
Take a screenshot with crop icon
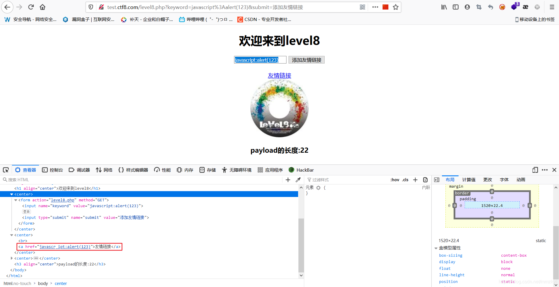[479, 7]
